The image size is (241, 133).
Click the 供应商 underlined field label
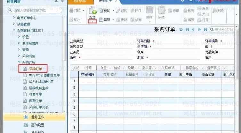coord(142,47)
